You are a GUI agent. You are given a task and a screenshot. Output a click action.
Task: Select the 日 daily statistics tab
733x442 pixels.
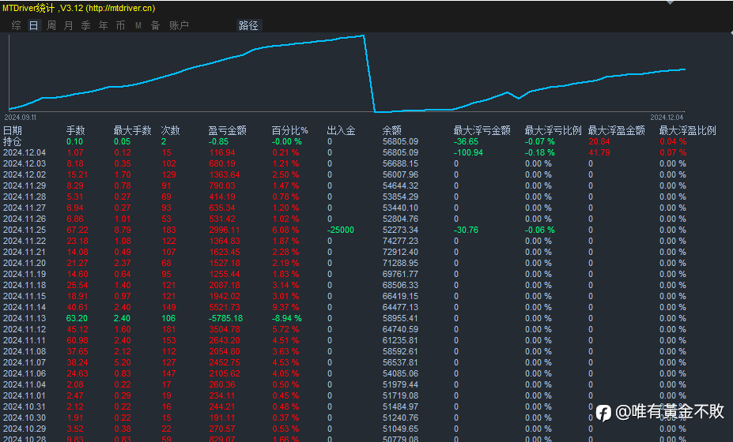(33, 25)
